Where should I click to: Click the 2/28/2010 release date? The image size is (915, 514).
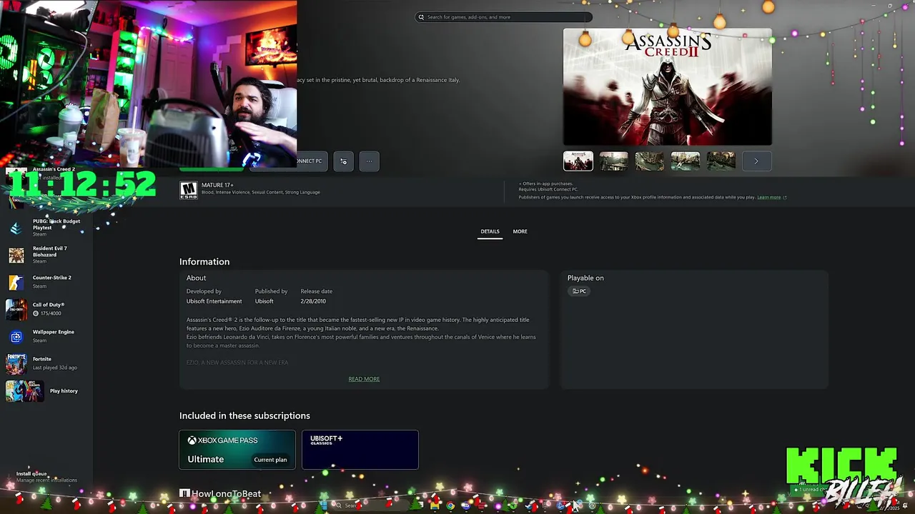pyautogui.click(x=313, y=301)
